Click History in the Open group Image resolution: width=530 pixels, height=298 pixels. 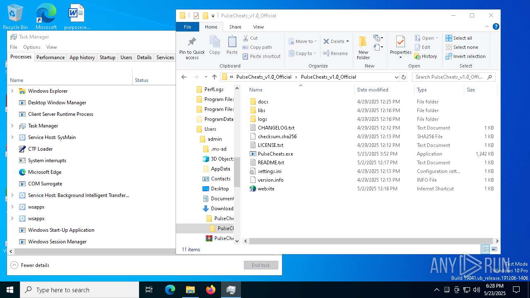(x=426, y=56)
